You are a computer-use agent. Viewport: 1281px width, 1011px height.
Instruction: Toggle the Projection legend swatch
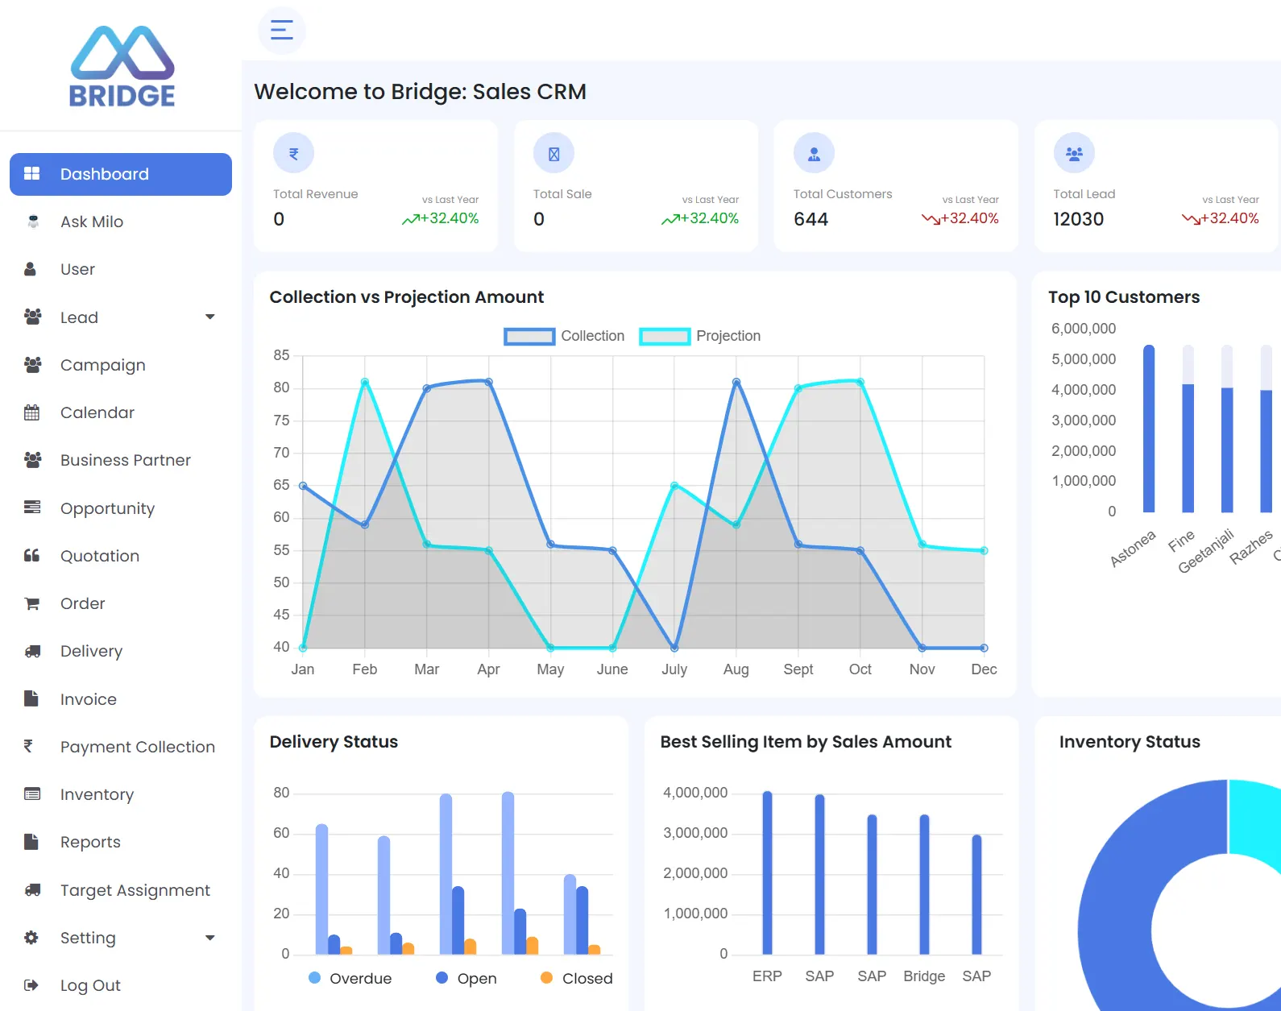[x=665, y=336]
